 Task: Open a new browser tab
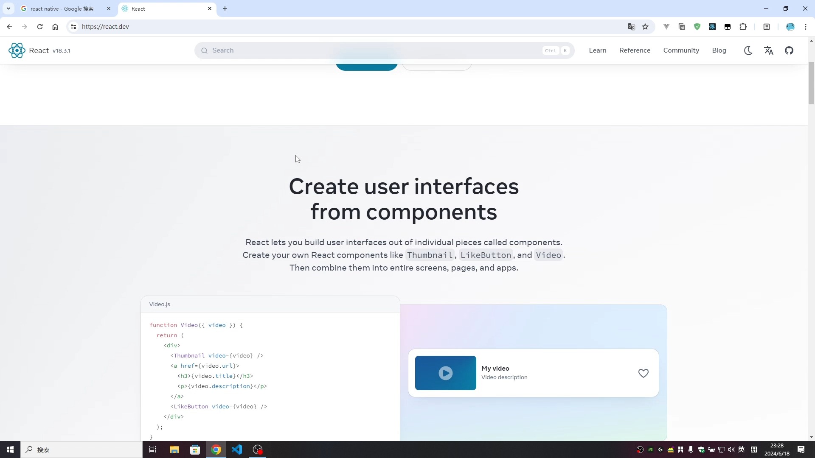pyautogui.click(x=225, y=9)
